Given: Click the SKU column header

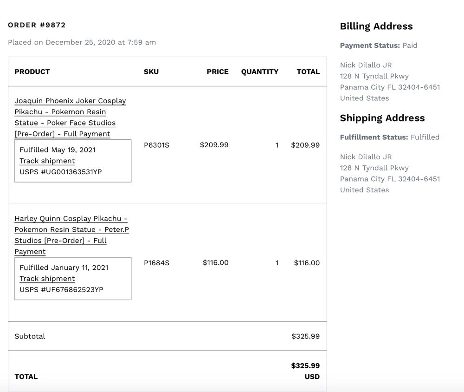Looking at the screenshot, I should click(x=151, y=72).
